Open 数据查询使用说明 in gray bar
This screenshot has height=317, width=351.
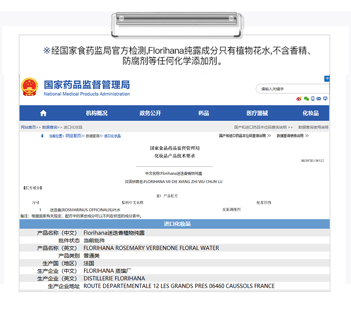(x=313, y=127)
